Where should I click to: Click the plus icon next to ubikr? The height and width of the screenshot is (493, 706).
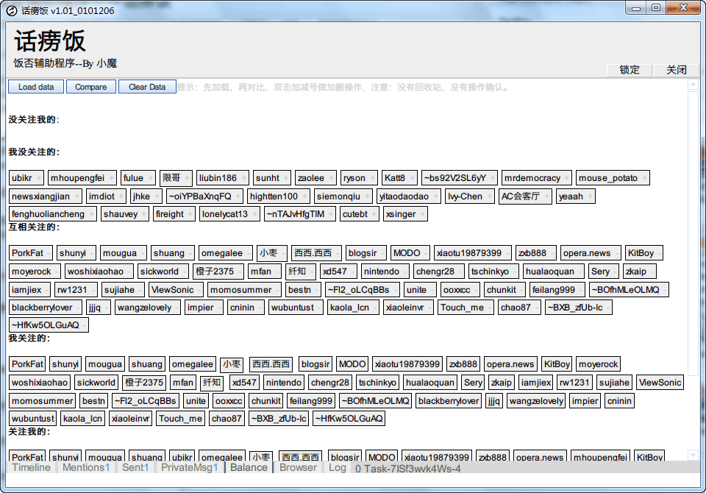[x=38, y=178]
